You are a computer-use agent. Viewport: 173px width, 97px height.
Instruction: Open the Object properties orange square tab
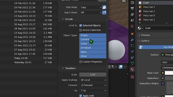[132, 34]
